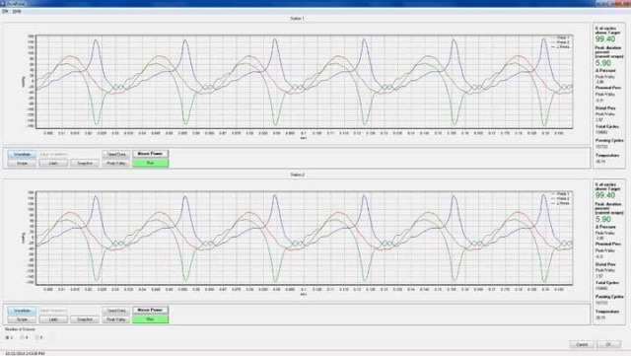
Task: Click the green Run button for Station 1
Action: click(151, 163)
